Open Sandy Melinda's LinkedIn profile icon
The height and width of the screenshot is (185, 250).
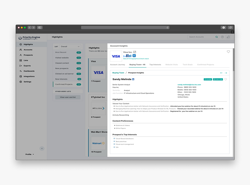point(133,79)
